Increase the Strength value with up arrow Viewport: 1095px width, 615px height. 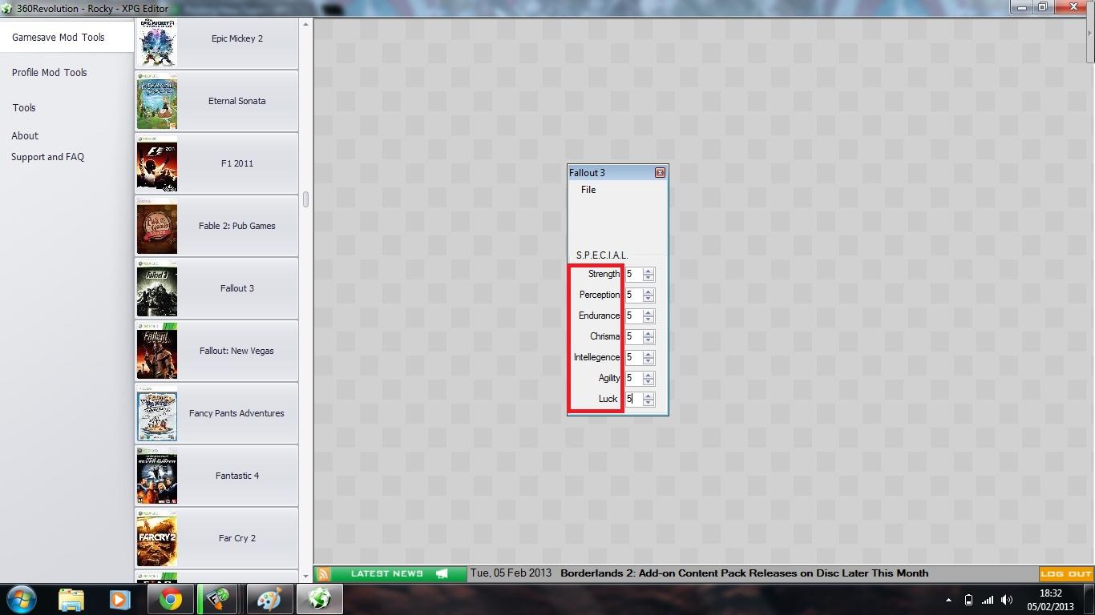click(x=649, y=271)
